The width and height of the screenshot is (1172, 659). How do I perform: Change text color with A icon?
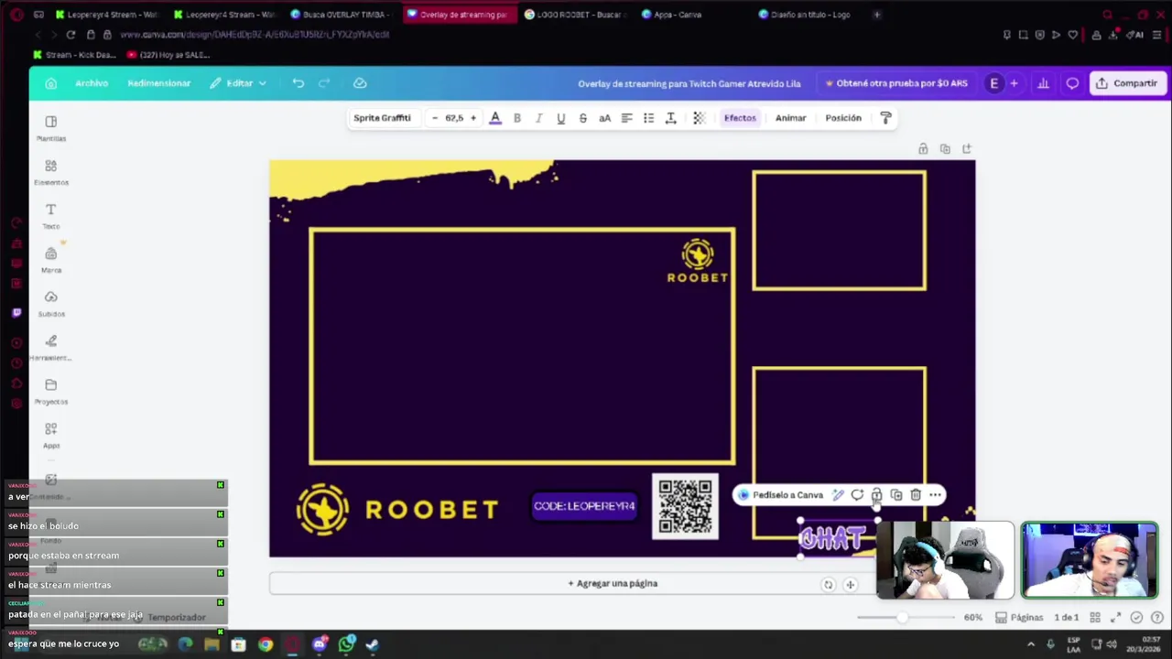[495, 118]
